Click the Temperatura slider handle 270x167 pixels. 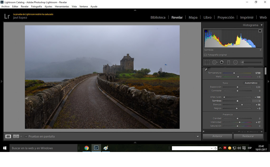tap(234, 73)
